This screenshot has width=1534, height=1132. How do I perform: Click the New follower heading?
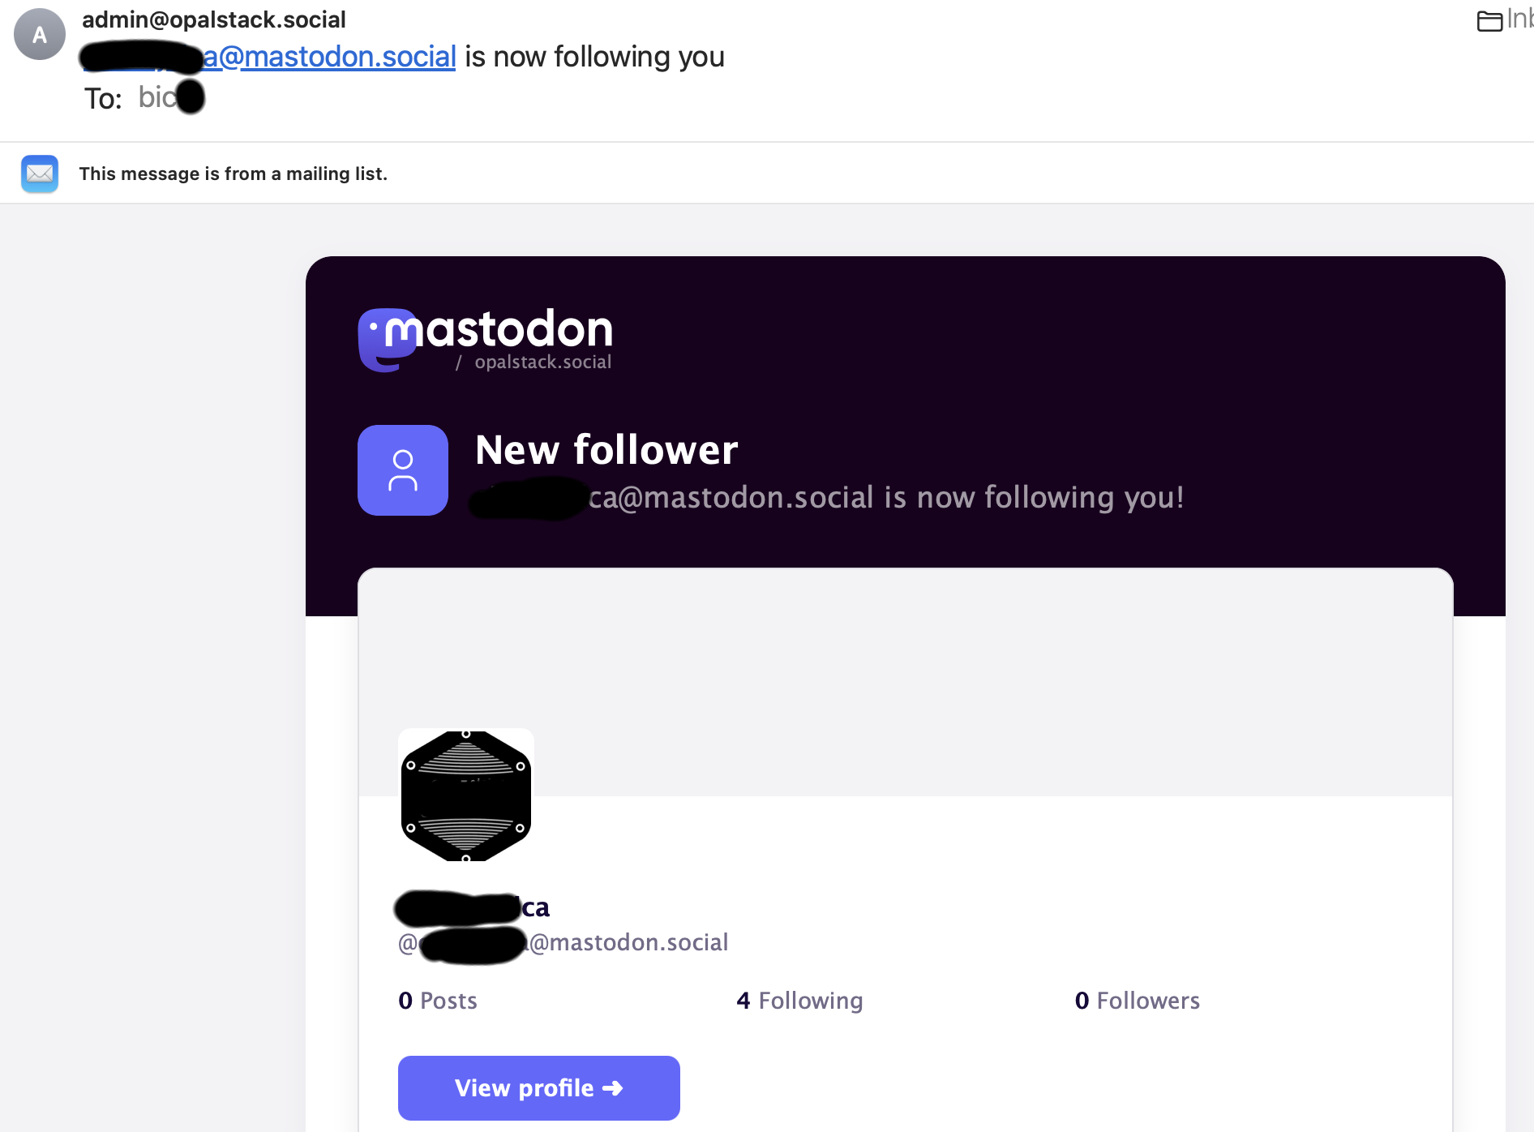click(606, 449)
